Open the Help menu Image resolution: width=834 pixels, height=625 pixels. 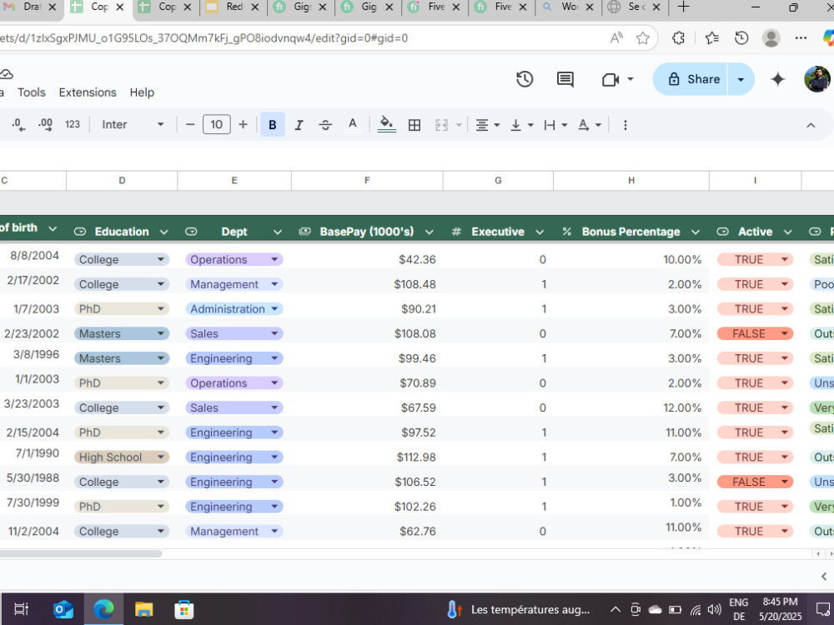pos(142,92)
